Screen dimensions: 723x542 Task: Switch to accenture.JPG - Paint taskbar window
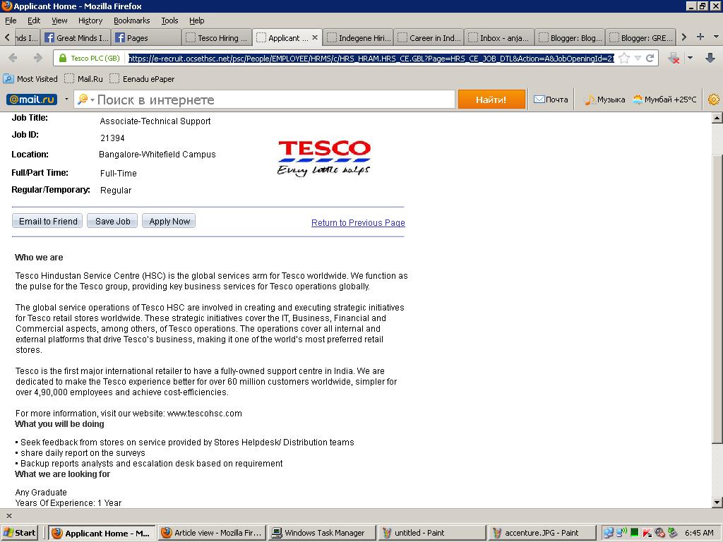[542, 533]
